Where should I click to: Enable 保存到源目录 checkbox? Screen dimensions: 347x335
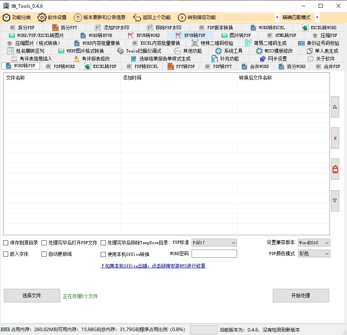tap(6, 243)
